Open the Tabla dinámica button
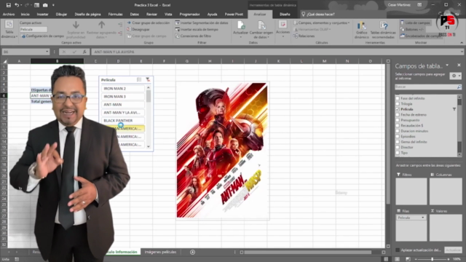Screen dimensions: 466x262 click(x=9, y=30)
